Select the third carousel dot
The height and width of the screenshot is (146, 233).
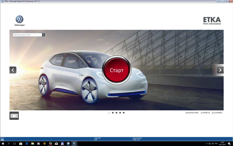(x=116, y=112)
